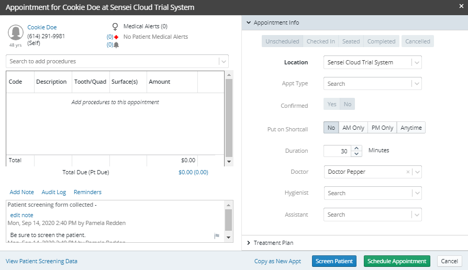Open the Assistant dropdown

click(x=373, y=215)
